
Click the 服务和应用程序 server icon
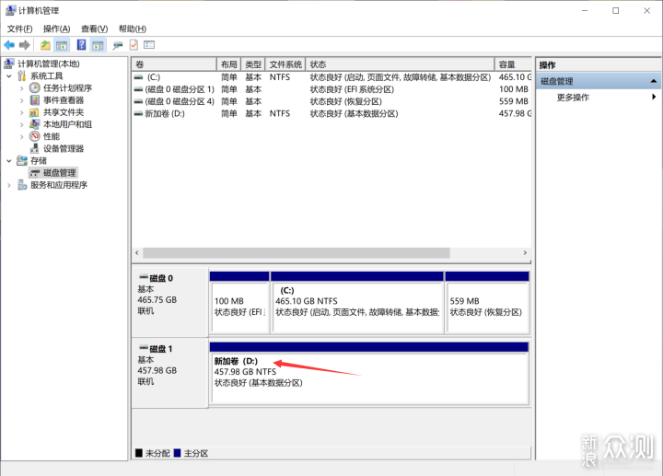(x=22, y=185)
